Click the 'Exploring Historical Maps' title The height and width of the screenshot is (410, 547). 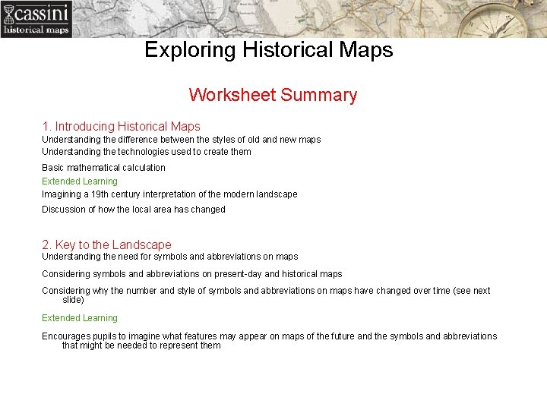pos(269,50)
